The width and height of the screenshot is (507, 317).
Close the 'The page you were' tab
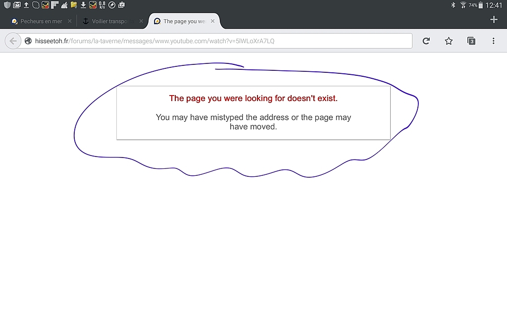[x=212, y=21]
